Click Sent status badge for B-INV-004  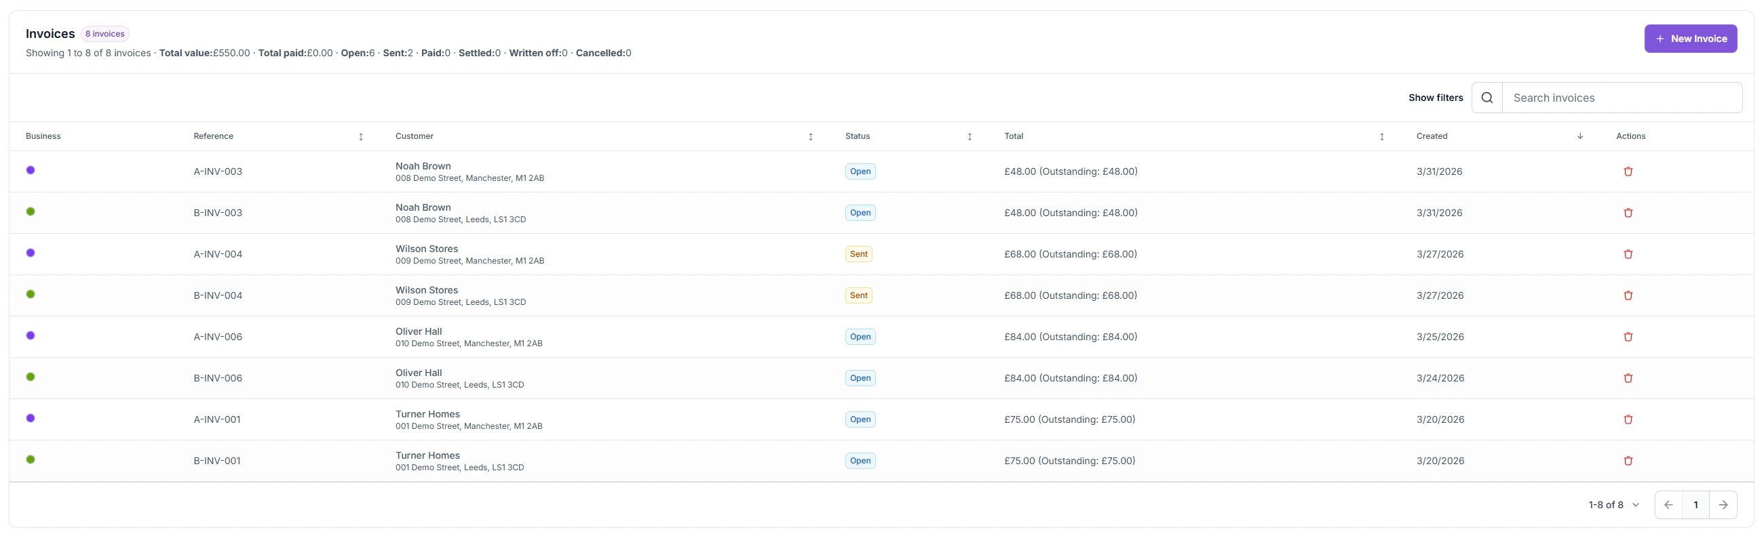tap(858, 295)
